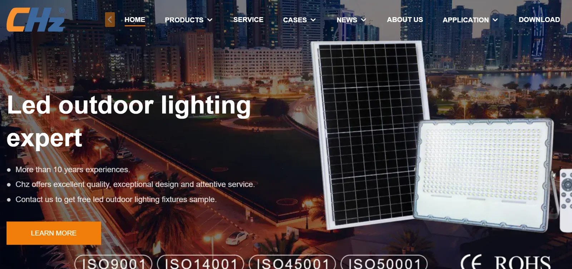The image size is (572, 269).
Task: Click the ISO50001 certification badge
Action: [384, 263]
